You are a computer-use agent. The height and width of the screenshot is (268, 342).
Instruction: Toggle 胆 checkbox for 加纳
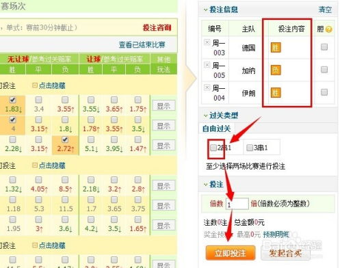pyautogui.click(x=324, y=70)
